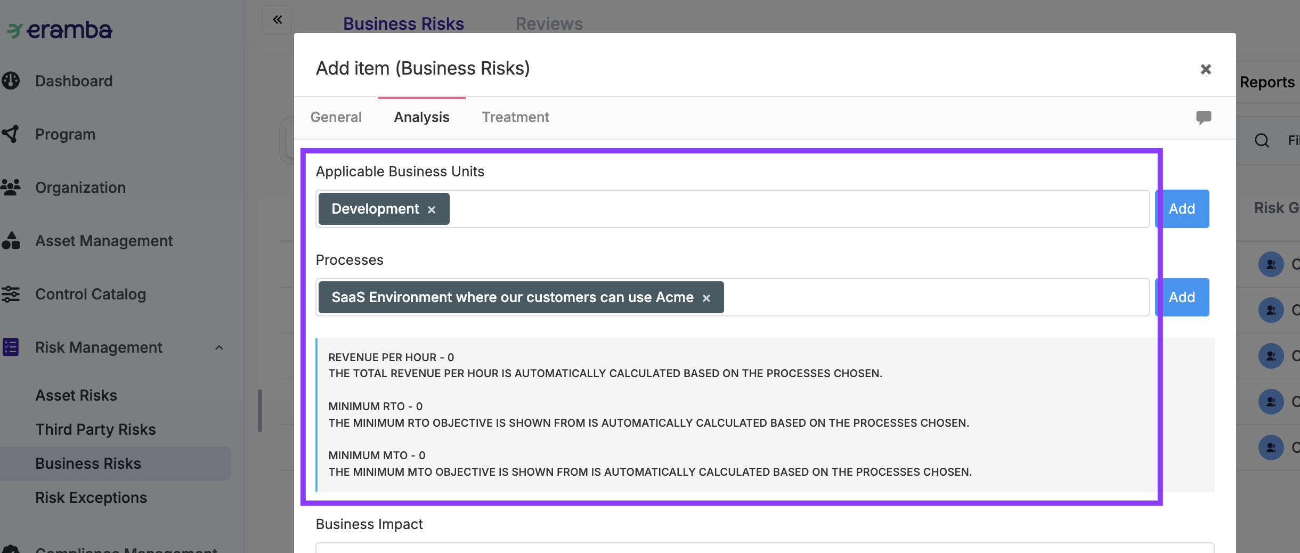The width and height of the screenshot is (1300, 553).
Task: Click the Program sidebar icon
Action: pos(11,134)
